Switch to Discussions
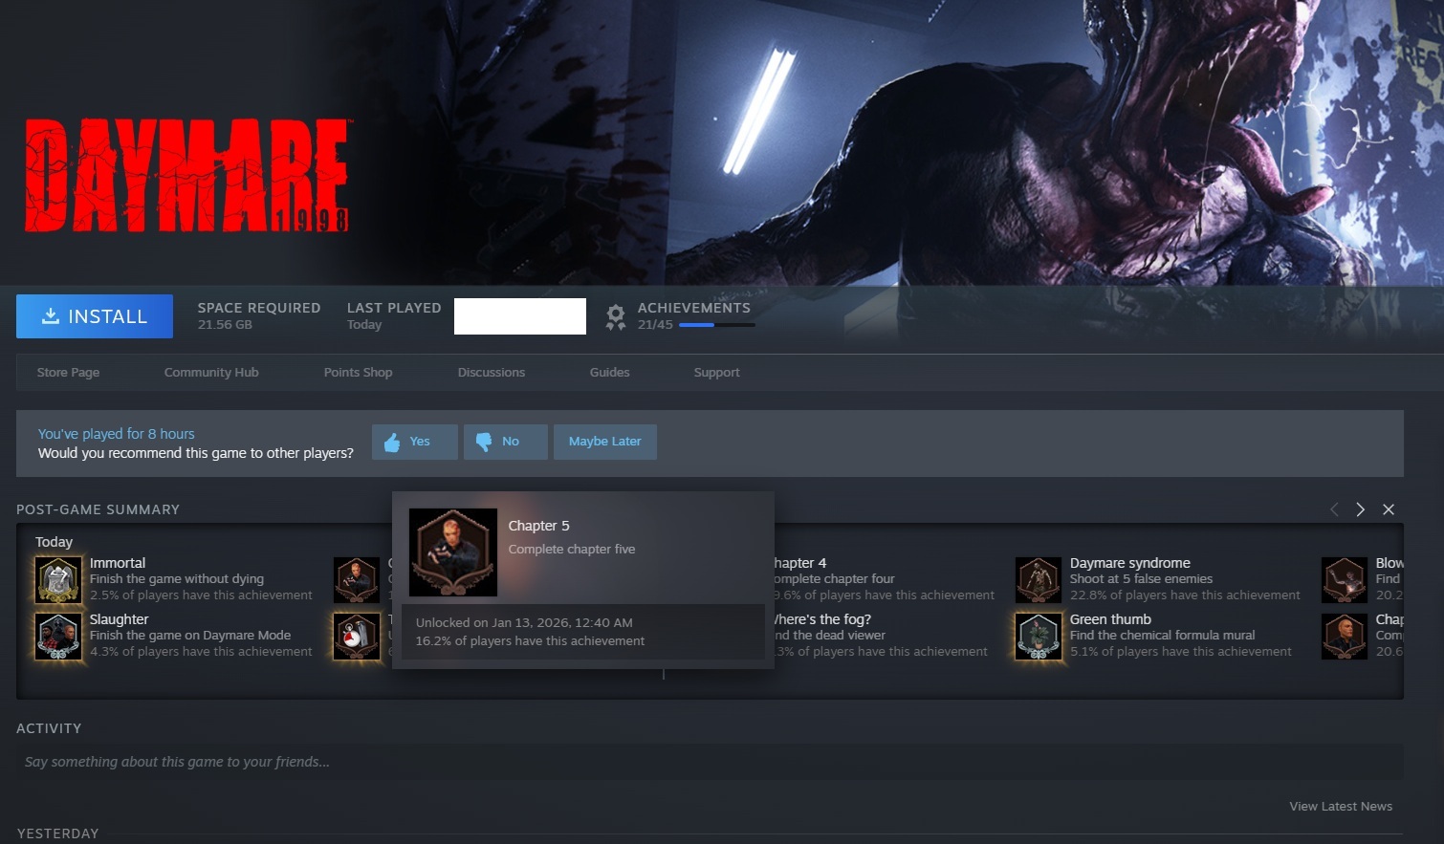The height and width of the screenshot is (844, 1444). tap(492, 372)
